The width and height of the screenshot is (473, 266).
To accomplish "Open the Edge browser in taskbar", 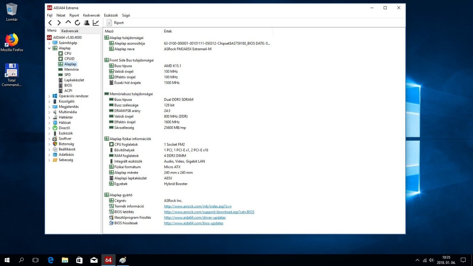I will [51, 260].
